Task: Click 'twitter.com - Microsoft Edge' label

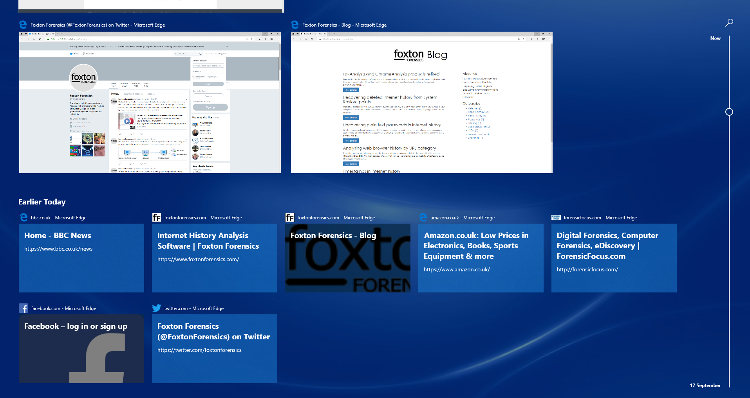Action: (194, 308)
